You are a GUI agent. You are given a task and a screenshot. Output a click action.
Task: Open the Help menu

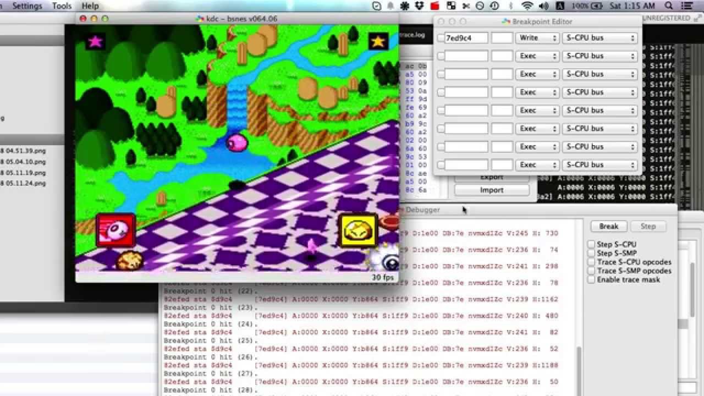click(x=90, y=6)
